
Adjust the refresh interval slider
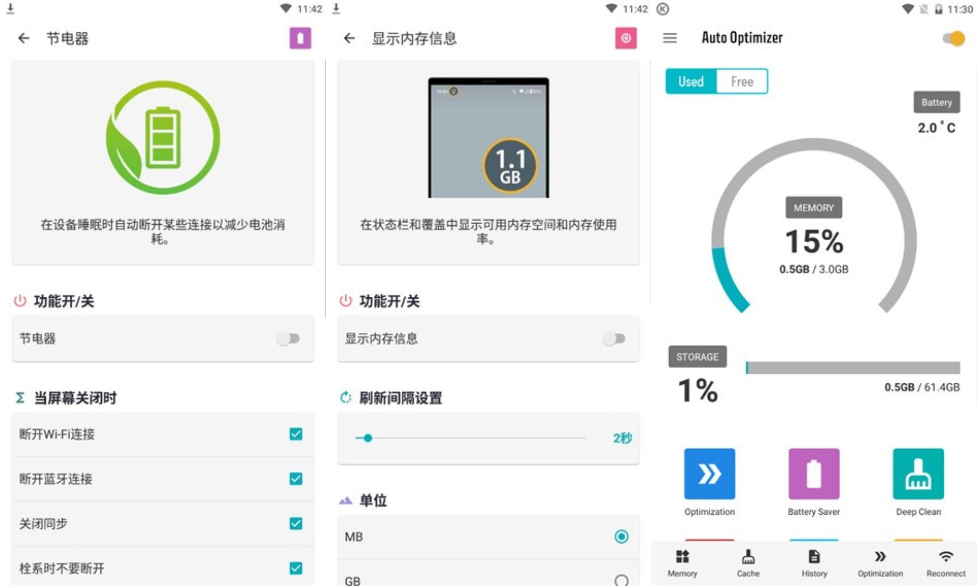click(x=368, y=439)
